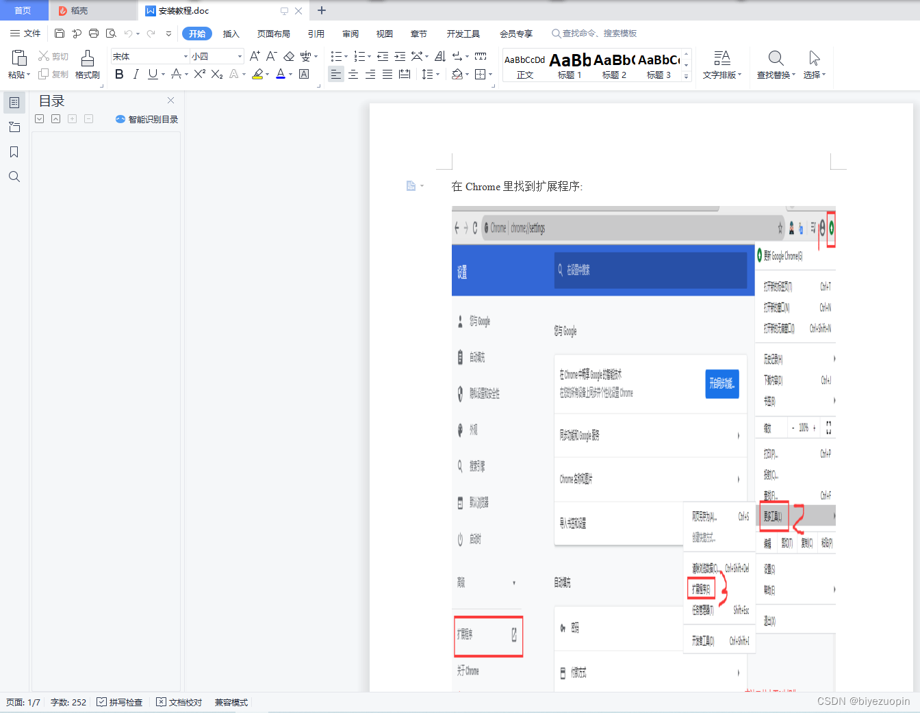The height and width of the screenshot is (713, 920).
Task: Apply the 标题 1 (Heading 1) style
Action: coord(570,66)
